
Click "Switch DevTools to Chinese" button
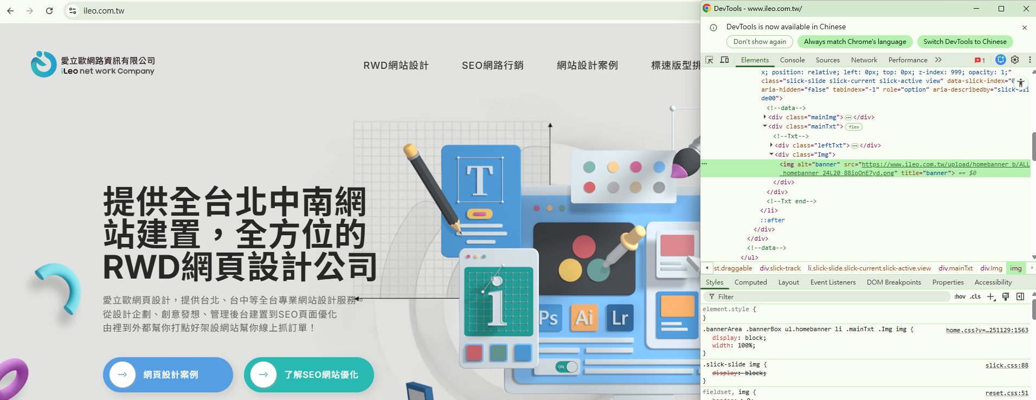tap(965, 42)
